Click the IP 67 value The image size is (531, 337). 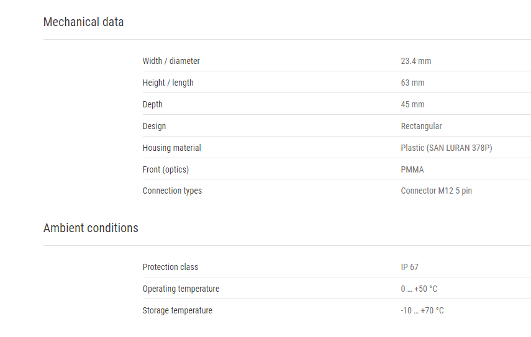[409, 267]
